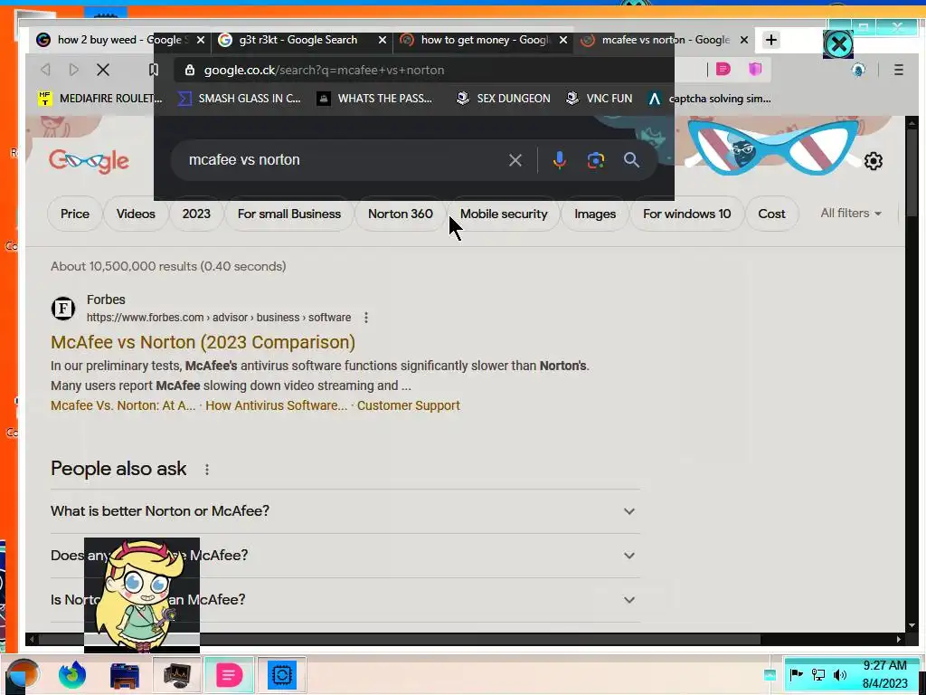Click the horizontal page scrollbar
The width and height of the screenshot is (926, 695).
399,639
